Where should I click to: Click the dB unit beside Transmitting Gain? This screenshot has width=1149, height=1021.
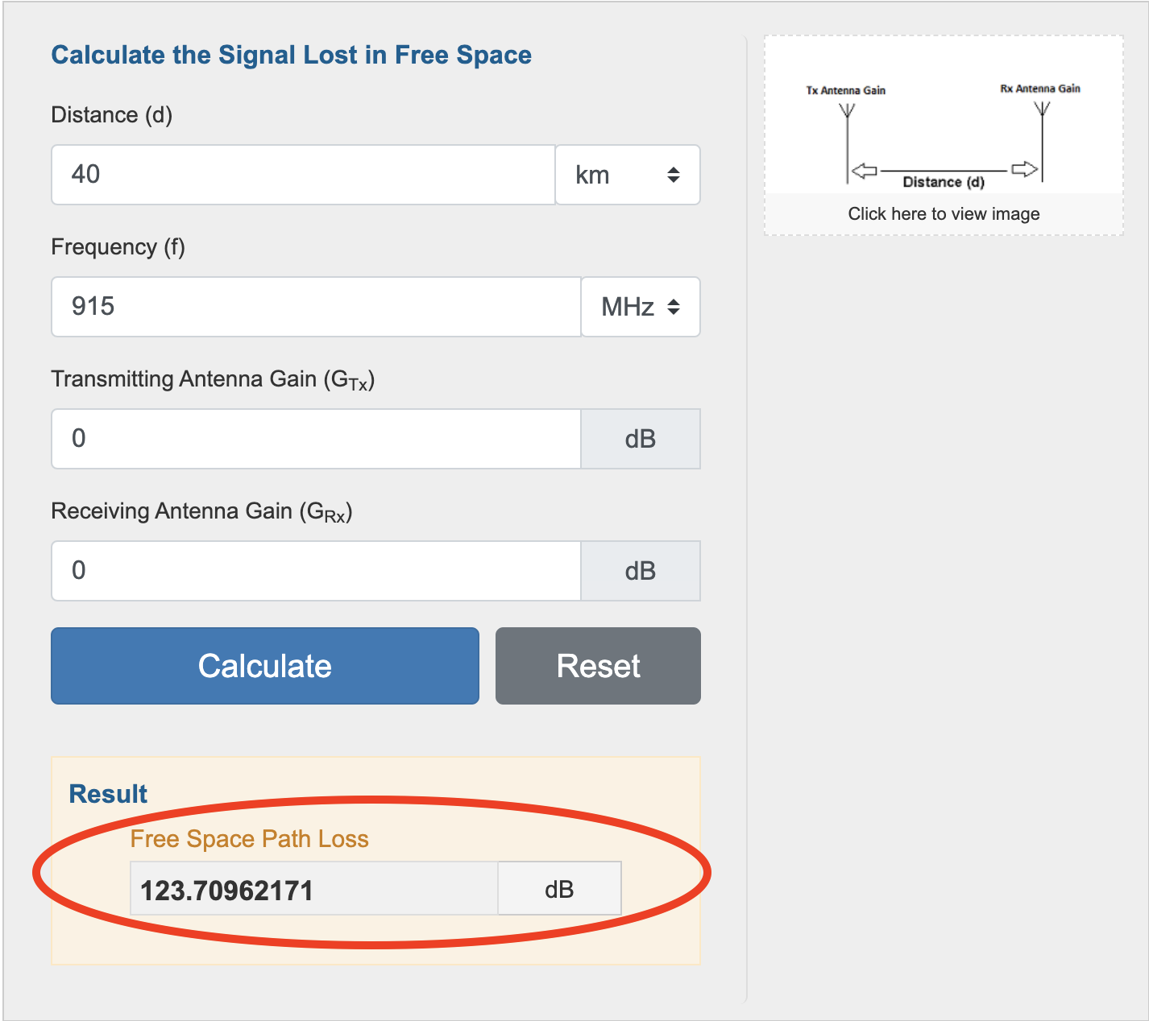pyautogui.click(x=640, y=439)
